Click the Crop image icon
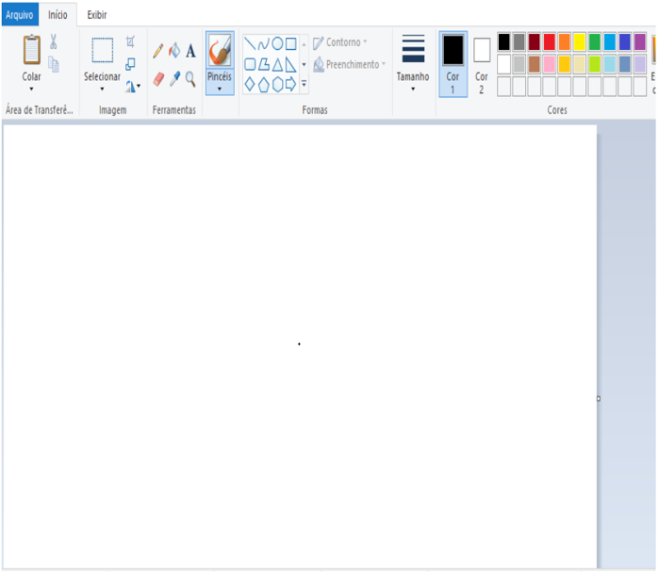The height and width of the screenshot is (572, 659). [x=131, y=42]
